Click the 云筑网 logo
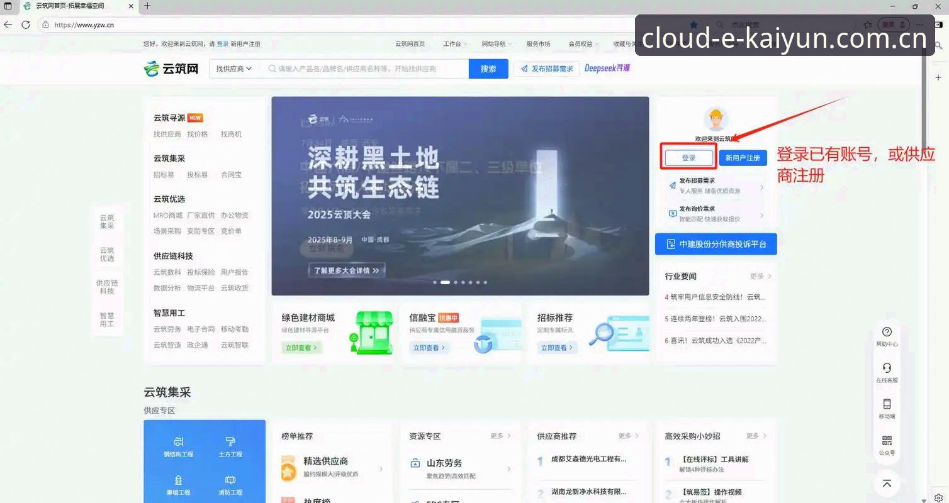Image resolution: width=949 pixels, height=503 pixels. 171,69
